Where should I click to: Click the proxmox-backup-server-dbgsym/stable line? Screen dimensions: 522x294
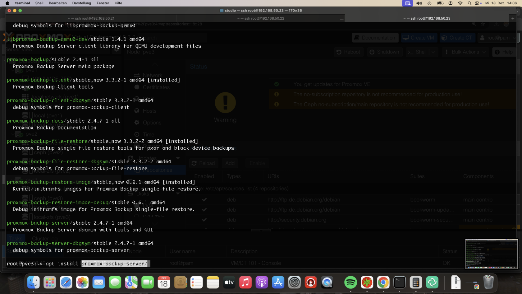click(x=80, y=243)
